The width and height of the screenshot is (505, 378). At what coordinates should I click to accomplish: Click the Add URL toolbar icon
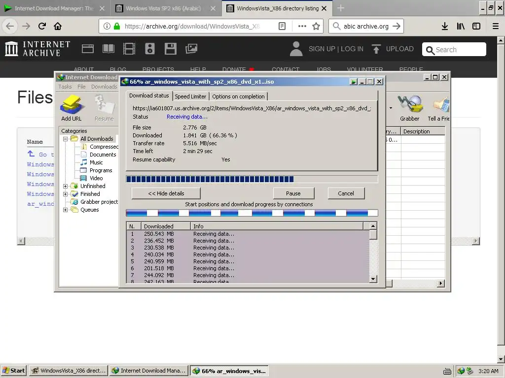pyautogui.click(x=72, y=108)
